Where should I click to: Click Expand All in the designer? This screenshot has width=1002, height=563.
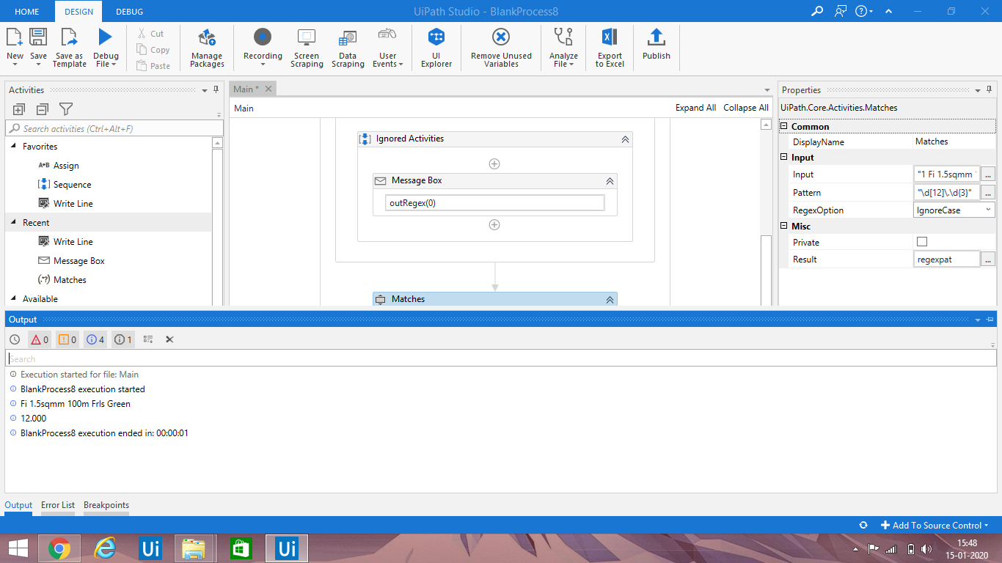click(x=695, y=108)
